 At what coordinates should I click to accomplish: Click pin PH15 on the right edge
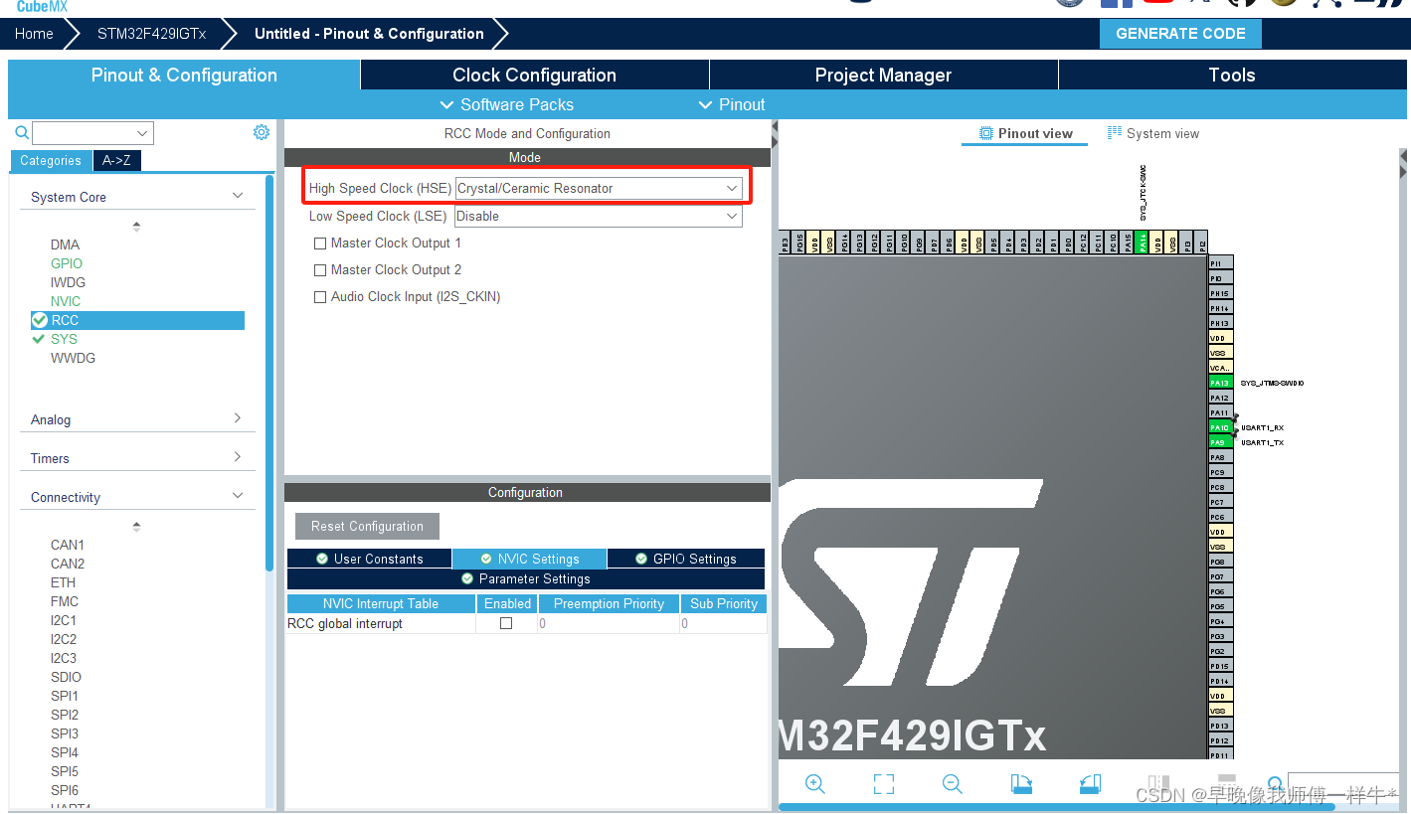pos(1220,293)
